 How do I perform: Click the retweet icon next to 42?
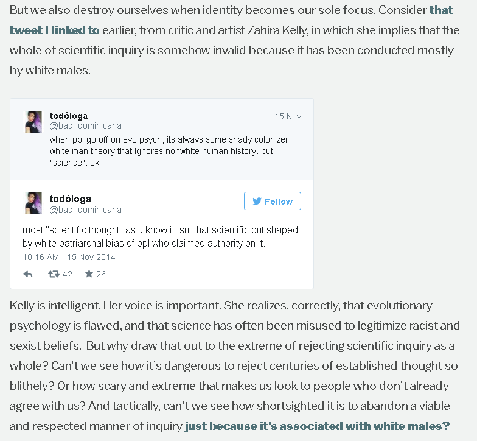(54, 274)
